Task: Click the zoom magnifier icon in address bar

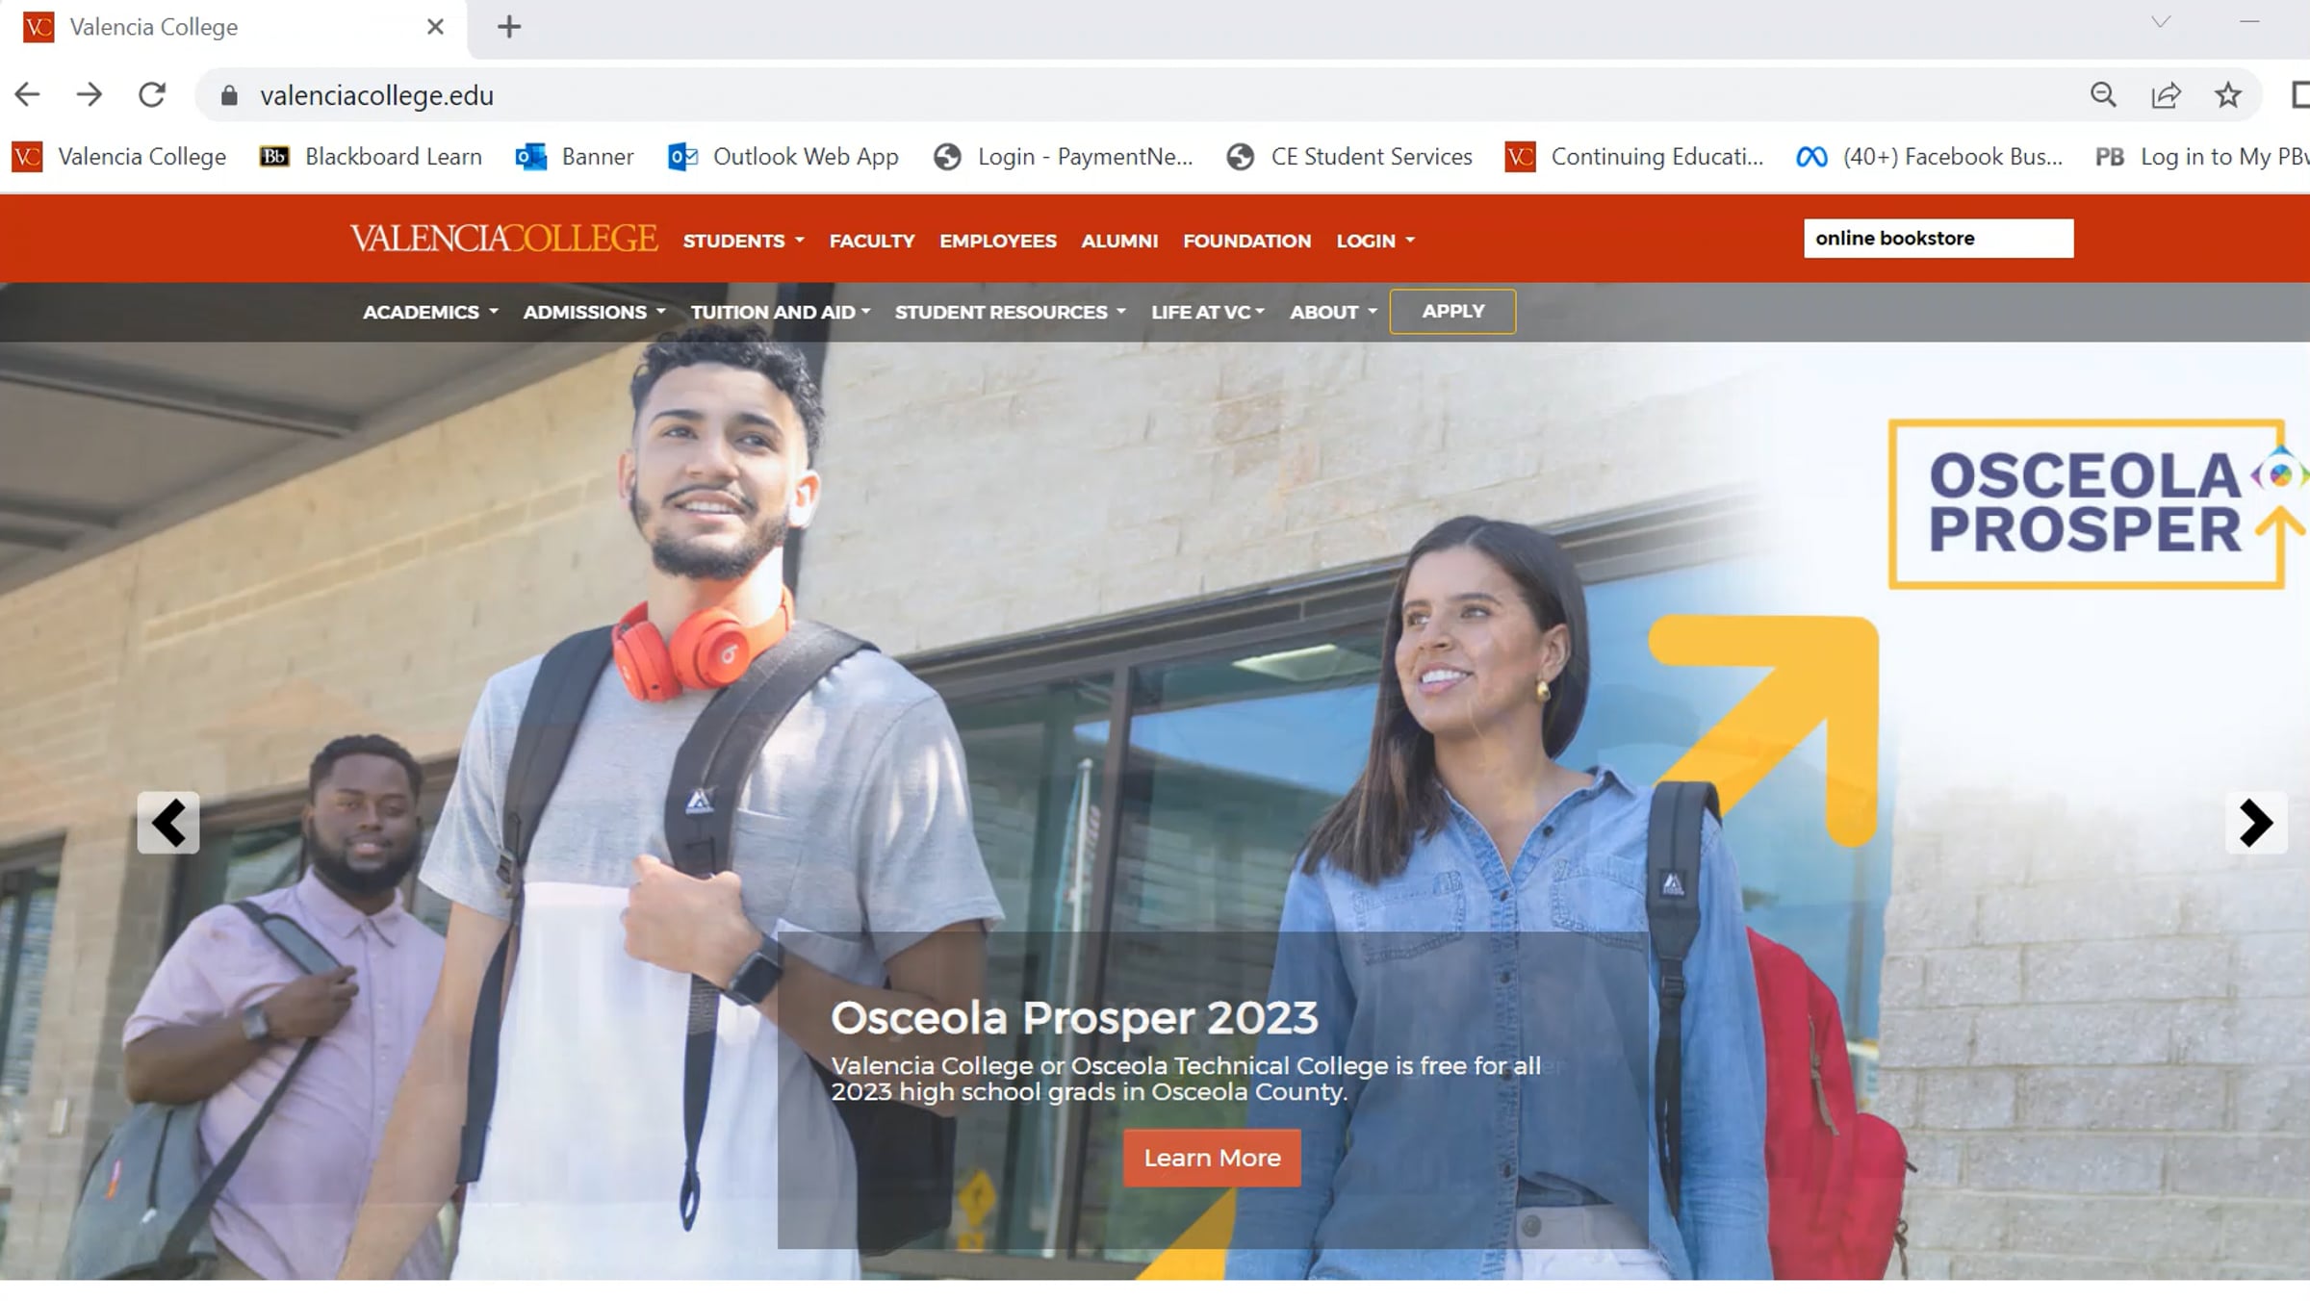Action: (2103, 94)
